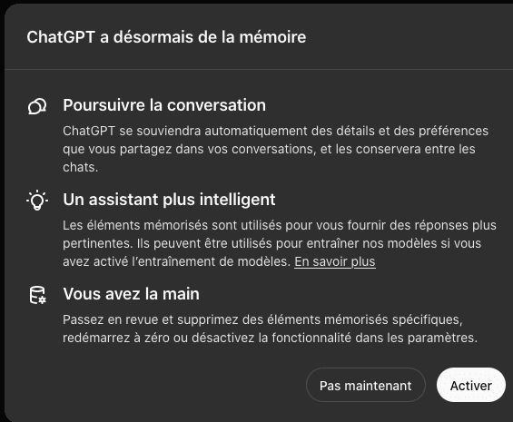Click the chat bubbles conversation icon
The width and height of the screenshot is (513, 422).
(37, 106)
